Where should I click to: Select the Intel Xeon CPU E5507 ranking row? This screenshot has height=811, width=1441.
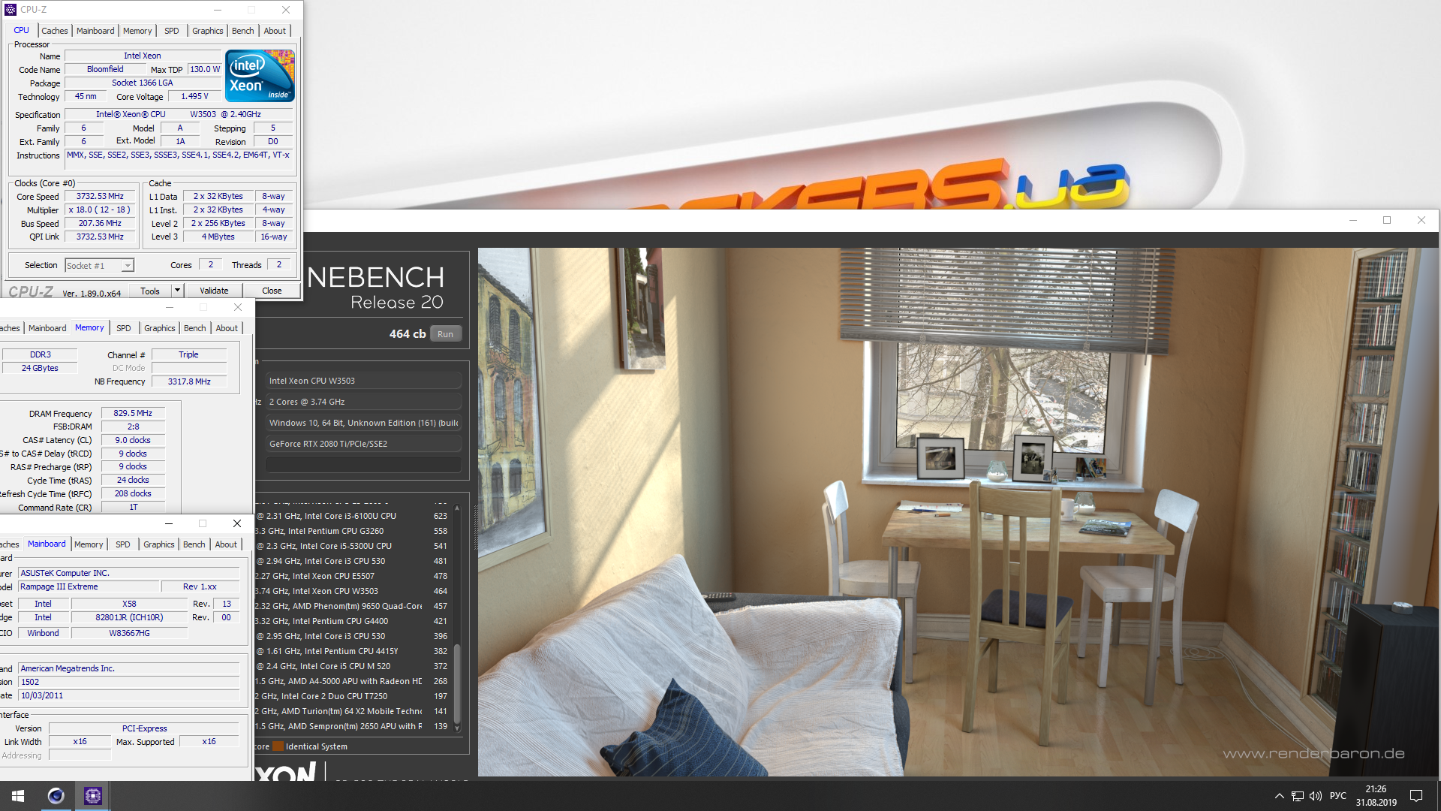[352, 576]
